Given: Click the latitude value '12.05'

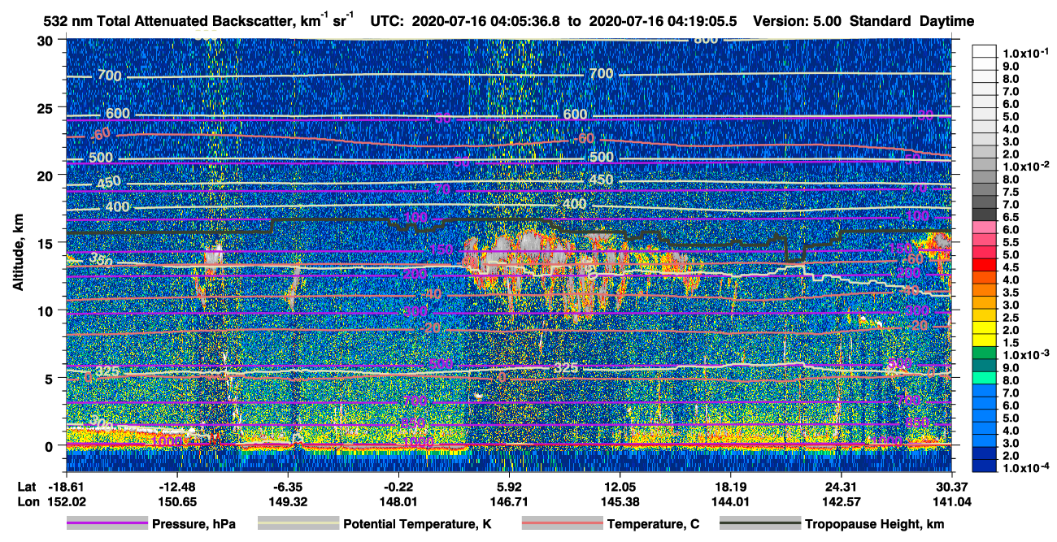Looking at the screenshot, I should [x=620, y=487].
